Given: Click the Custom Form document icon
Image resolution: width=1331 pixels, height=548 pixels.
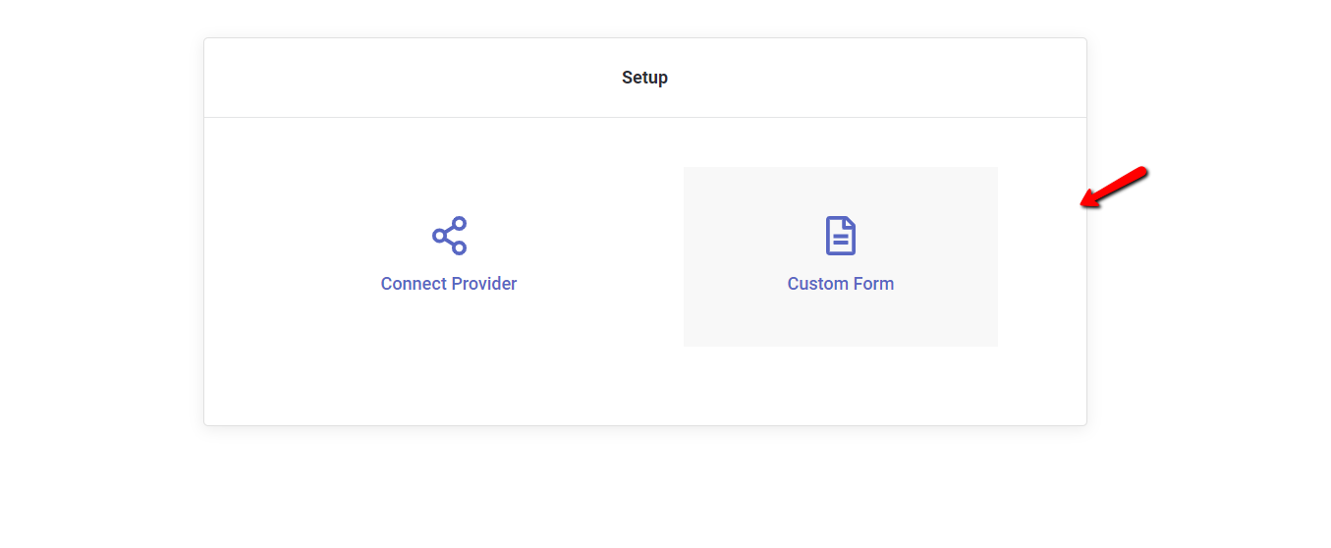Looking at the screenshot, I should [840, 236].
